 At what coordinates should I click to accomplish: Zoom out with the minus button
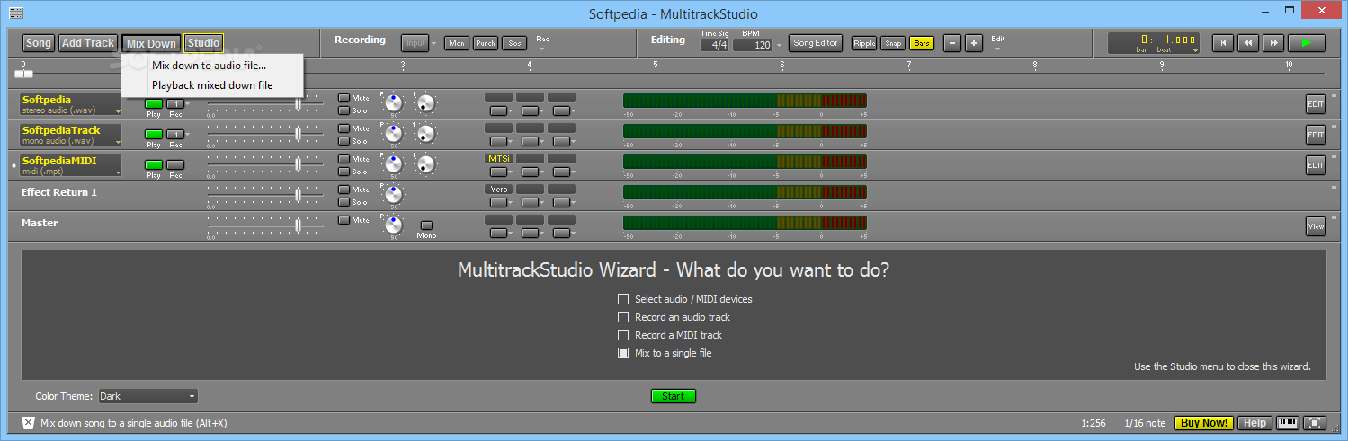(x=952, y=43)
